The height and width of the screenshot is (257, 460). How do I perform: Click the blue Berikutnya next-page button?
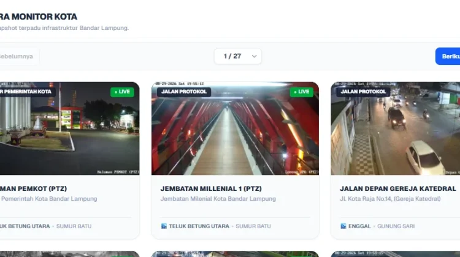coord(448,56)
